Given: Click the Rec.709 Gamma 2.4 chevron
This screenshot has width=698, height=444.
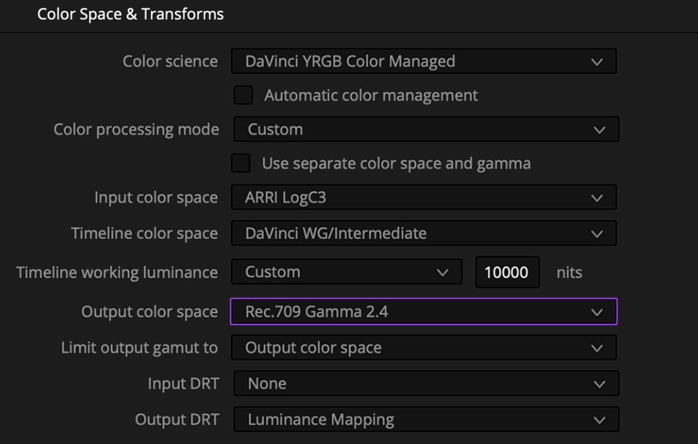Looking at the screenshot, I should (x=597, y=312).
